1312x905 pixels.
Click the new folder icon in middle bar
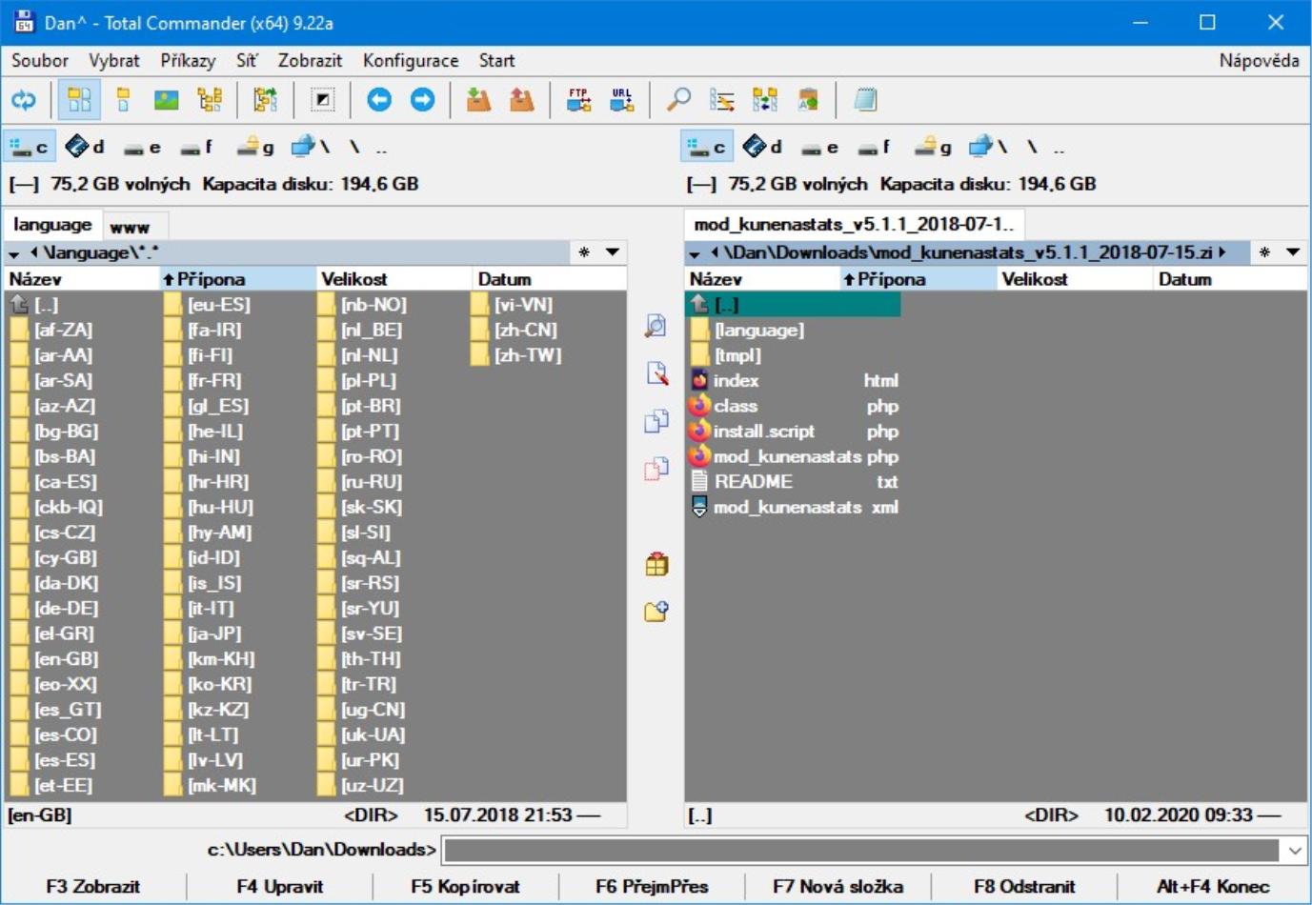click(x=656, y=611)
